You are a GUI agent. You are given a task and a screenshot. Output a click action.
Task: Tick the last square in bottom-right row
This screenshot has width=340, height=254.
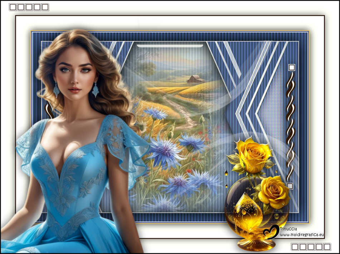tap(327, 246)
